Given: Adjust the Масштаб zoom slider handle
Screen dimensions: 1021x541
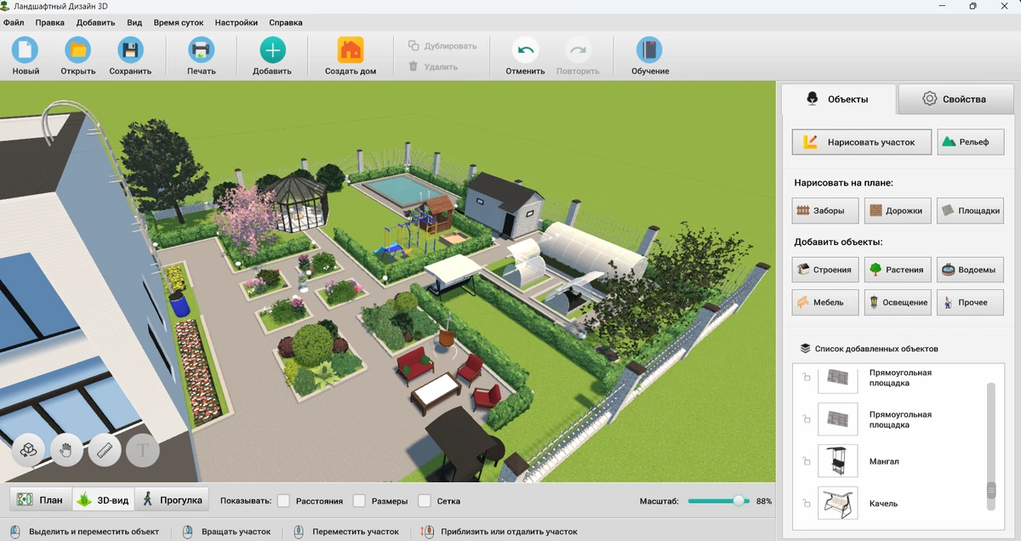Looking at the screenshot, I should click(x=739, y=501).
